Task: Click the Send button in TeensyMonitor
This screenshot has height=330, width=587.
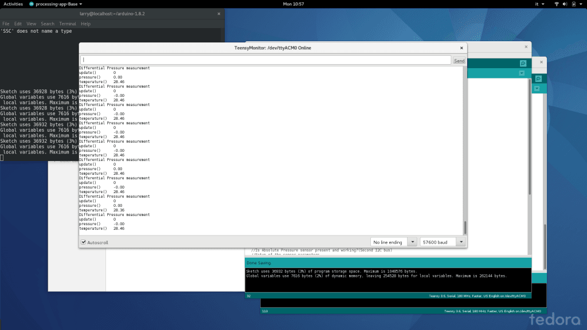Action: tap(459, 61)
